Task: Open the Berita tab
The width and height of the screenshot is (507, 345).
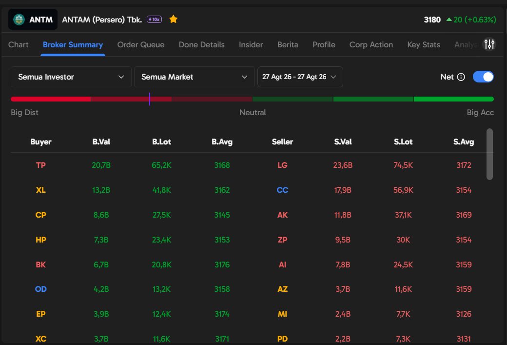Action: click(288, 45)
